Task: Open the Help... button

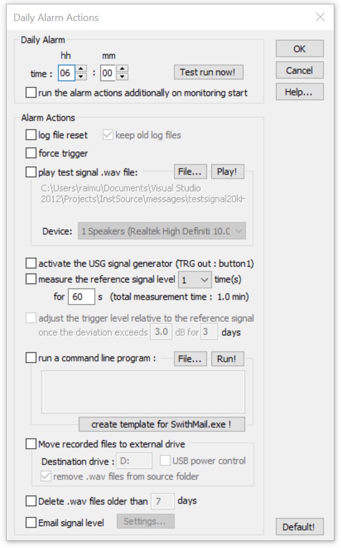Action: point(299,92)
